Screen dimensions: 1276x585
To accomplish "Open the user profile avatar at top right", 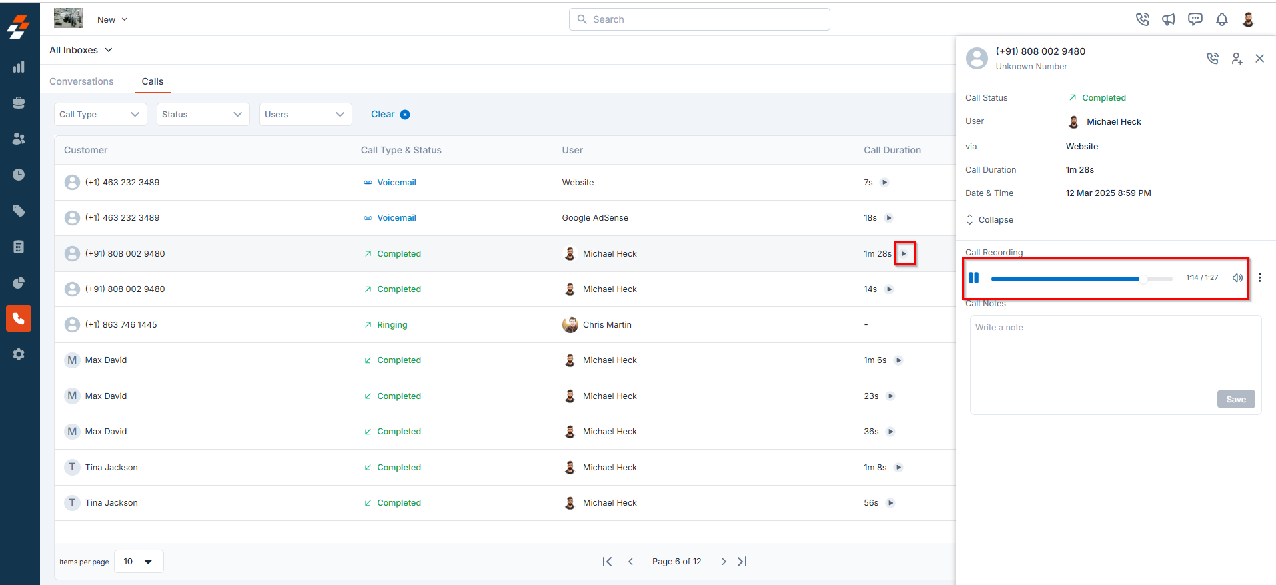I will pos(1248,19).
